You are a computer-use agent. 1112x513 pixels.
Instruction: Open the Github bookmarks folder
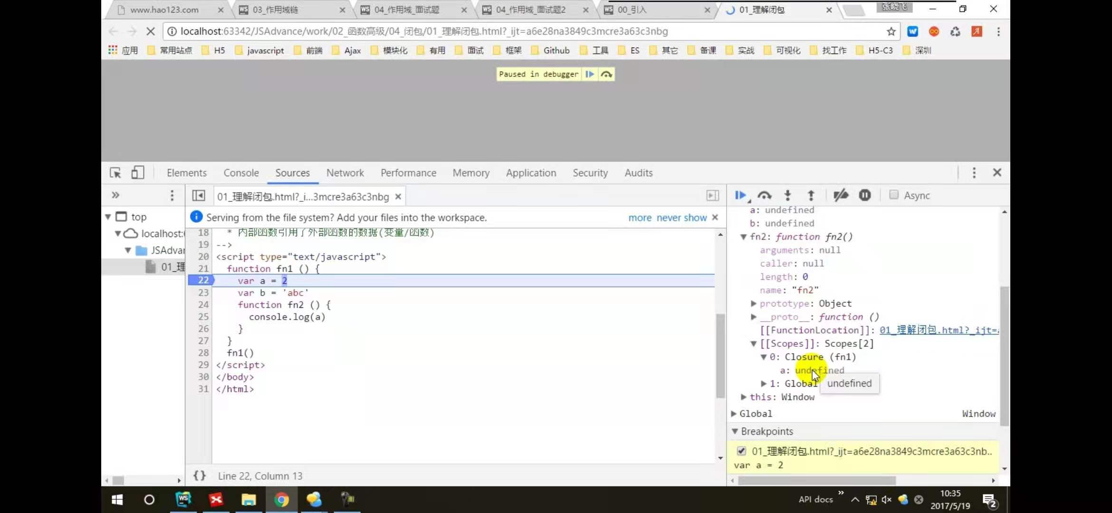[x=550, y=50]
